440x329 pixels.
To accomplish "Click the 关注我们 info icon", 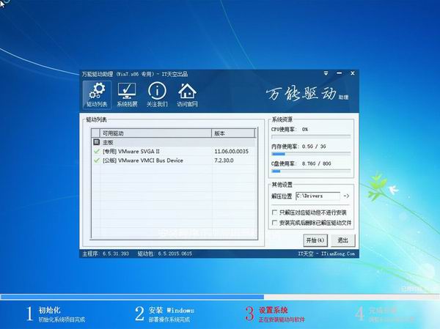I will 157,95.
